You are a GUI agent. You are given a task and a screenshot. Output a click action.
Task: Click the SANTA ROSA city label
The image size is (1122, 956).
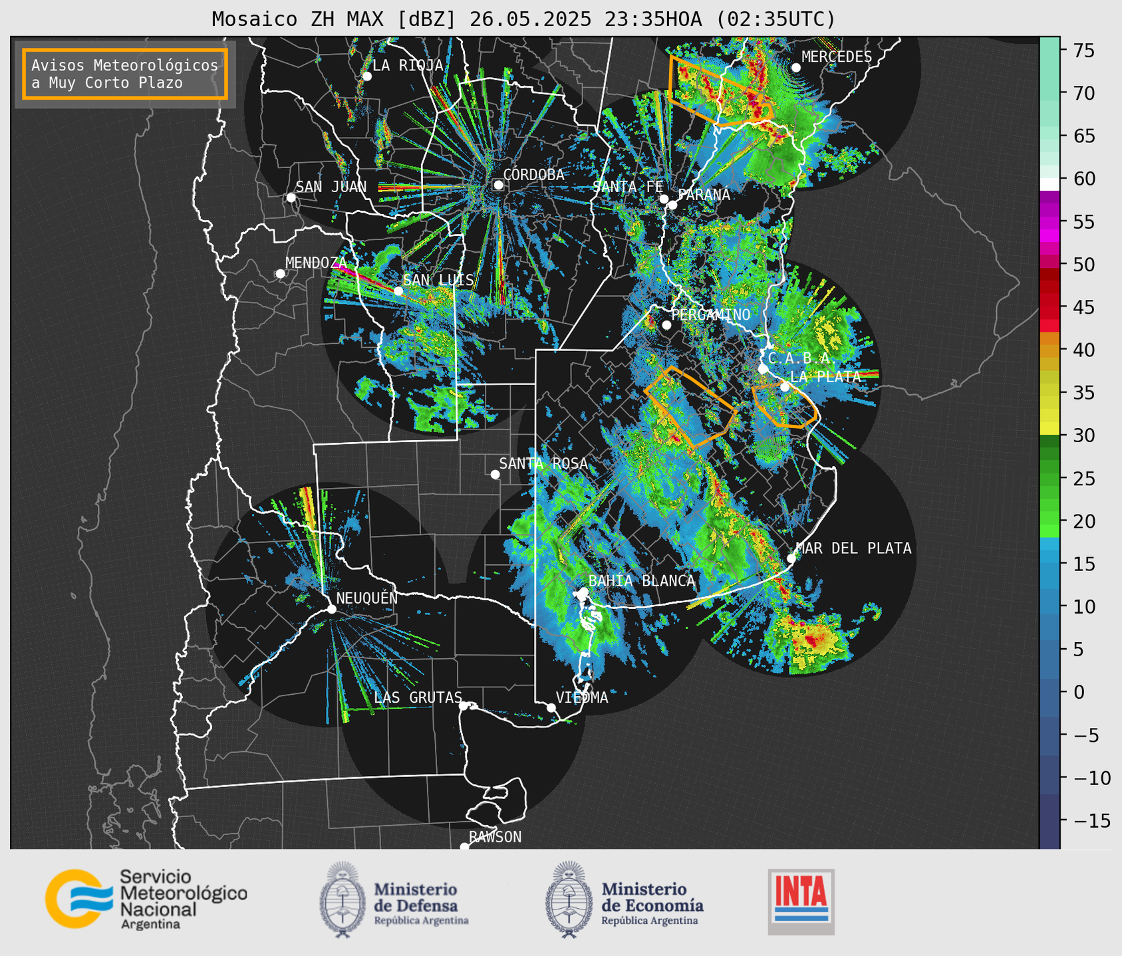543,463
